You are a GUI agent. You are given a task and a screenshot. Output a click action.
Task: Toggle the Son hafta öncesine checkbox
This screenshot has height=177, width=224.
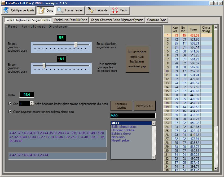coord(10,104)
